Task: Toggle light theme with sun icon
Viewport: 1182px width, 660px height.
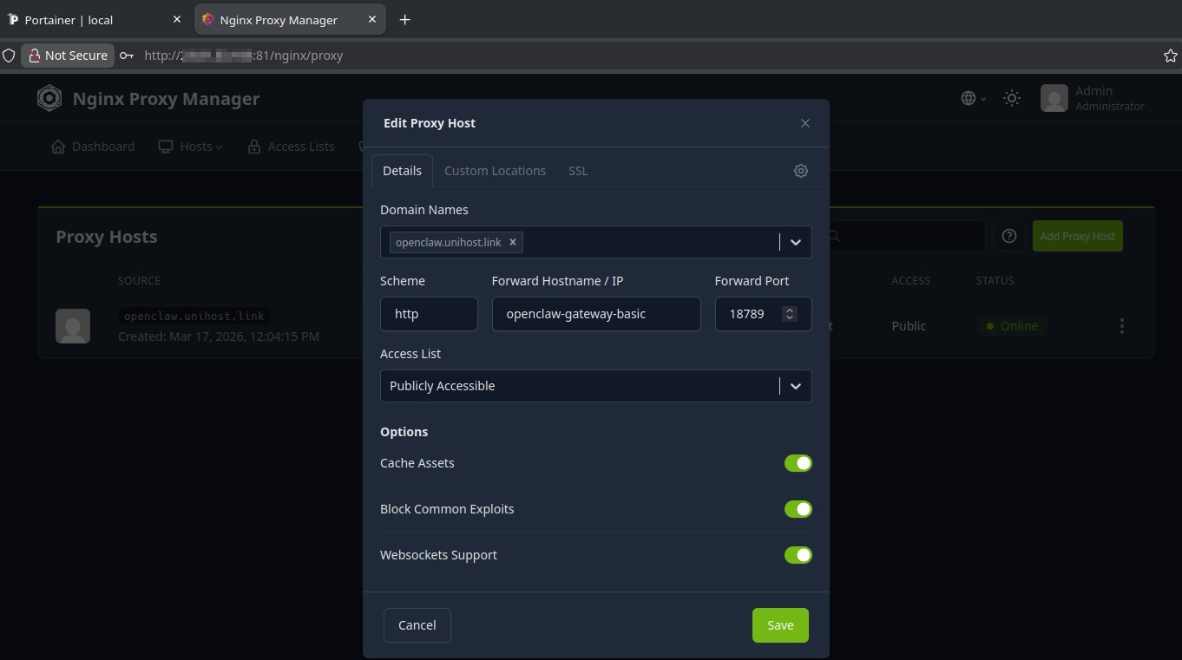Action: click(1012, 98)
